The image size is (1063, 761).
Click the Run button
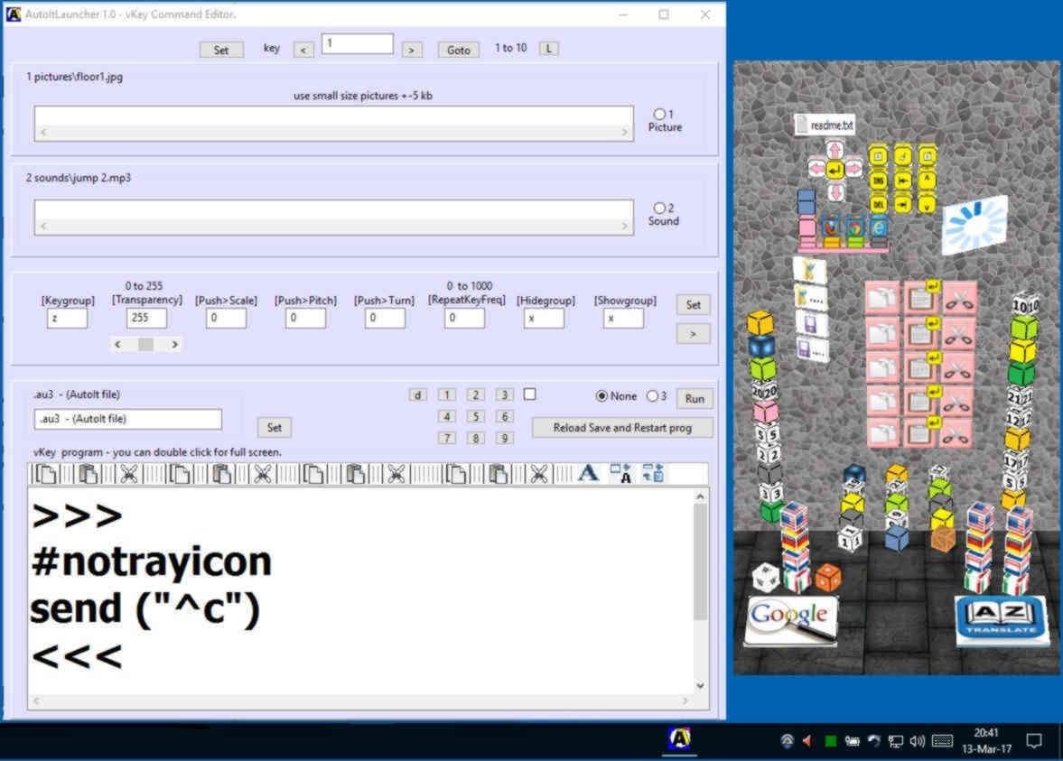click(695, 398)
